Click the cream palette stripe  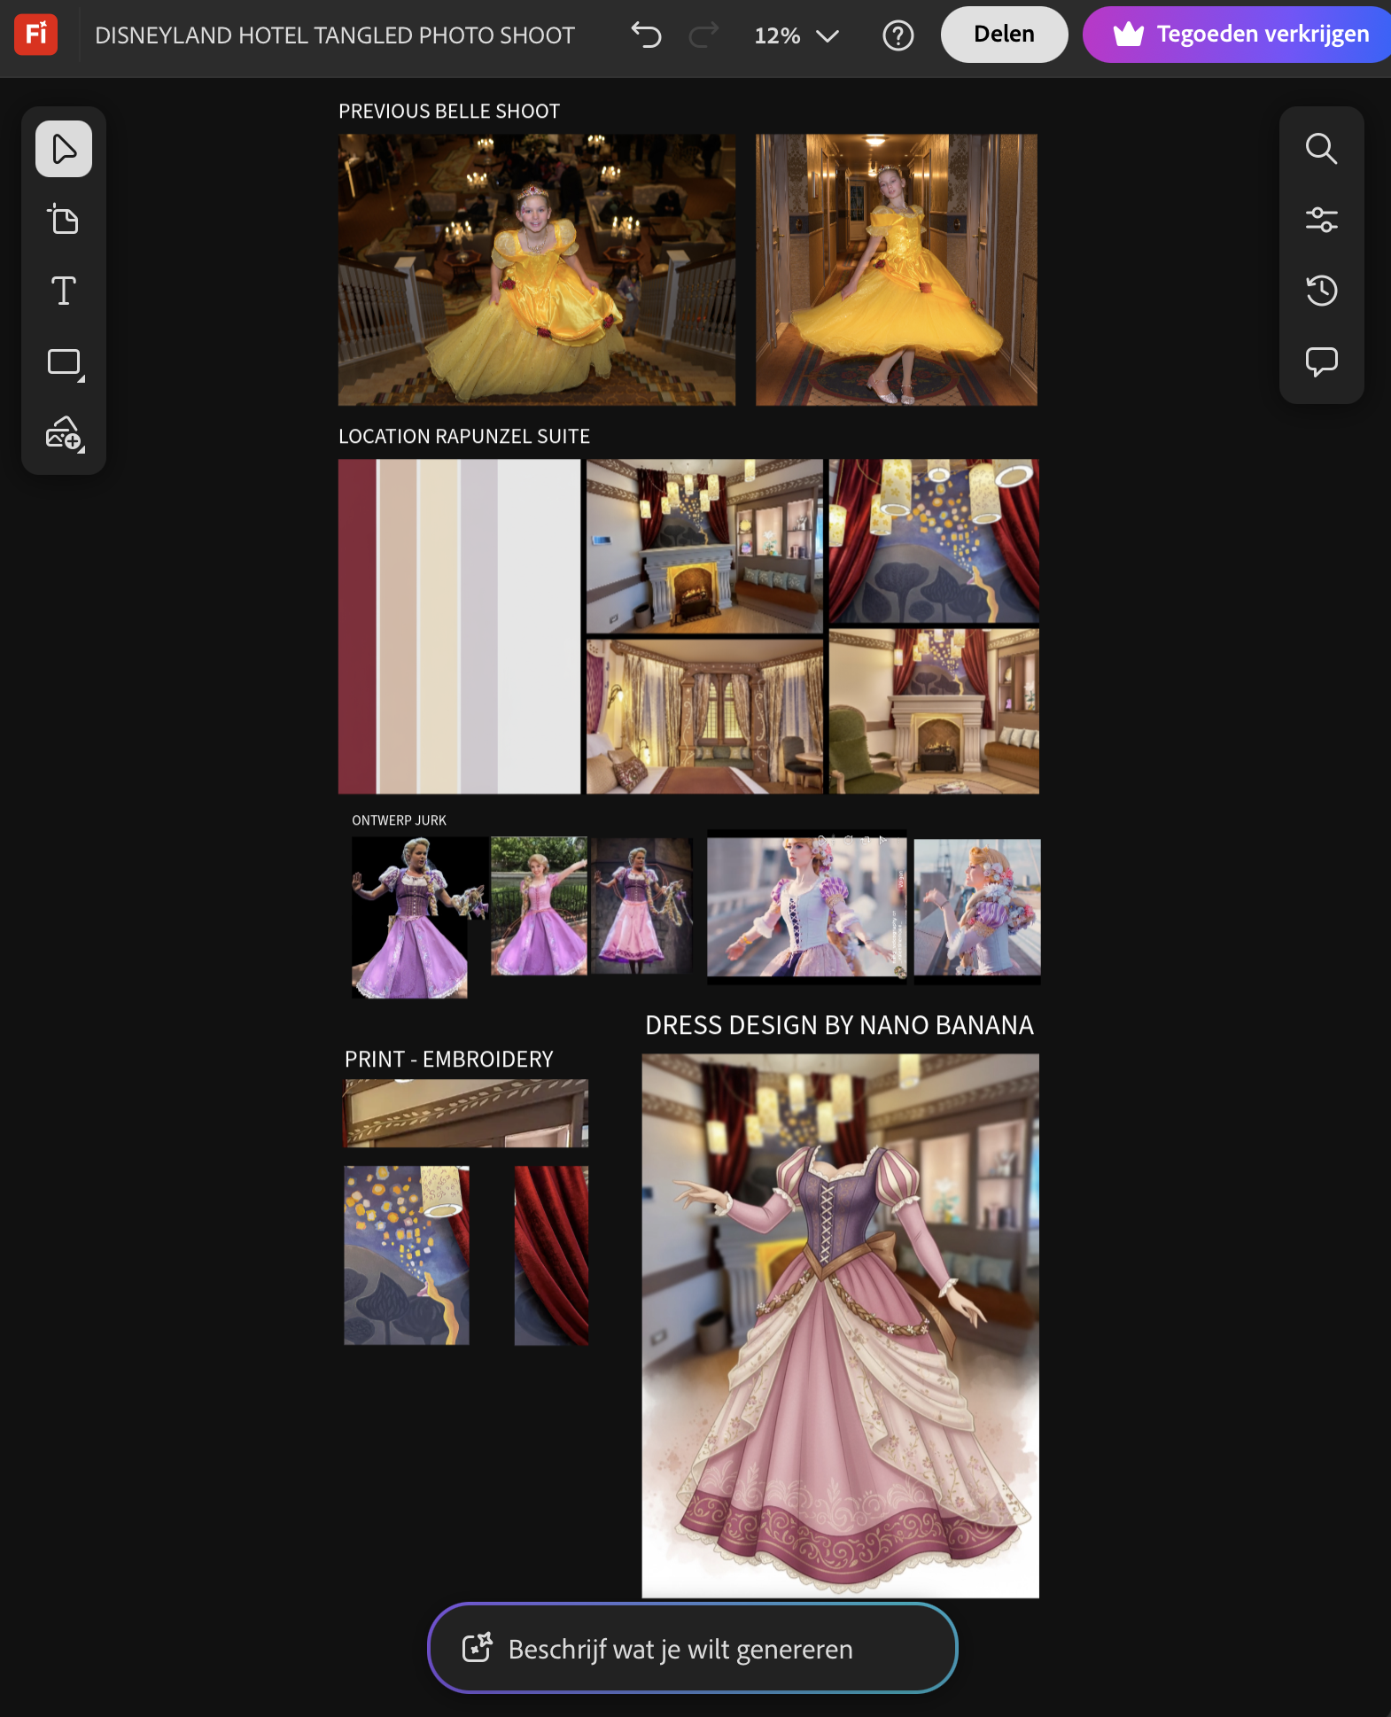pos(439,626)
